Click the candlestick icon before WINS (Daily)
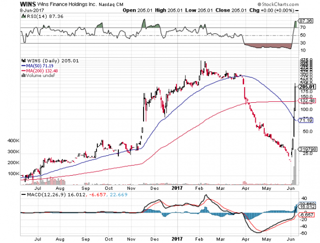 23,61
